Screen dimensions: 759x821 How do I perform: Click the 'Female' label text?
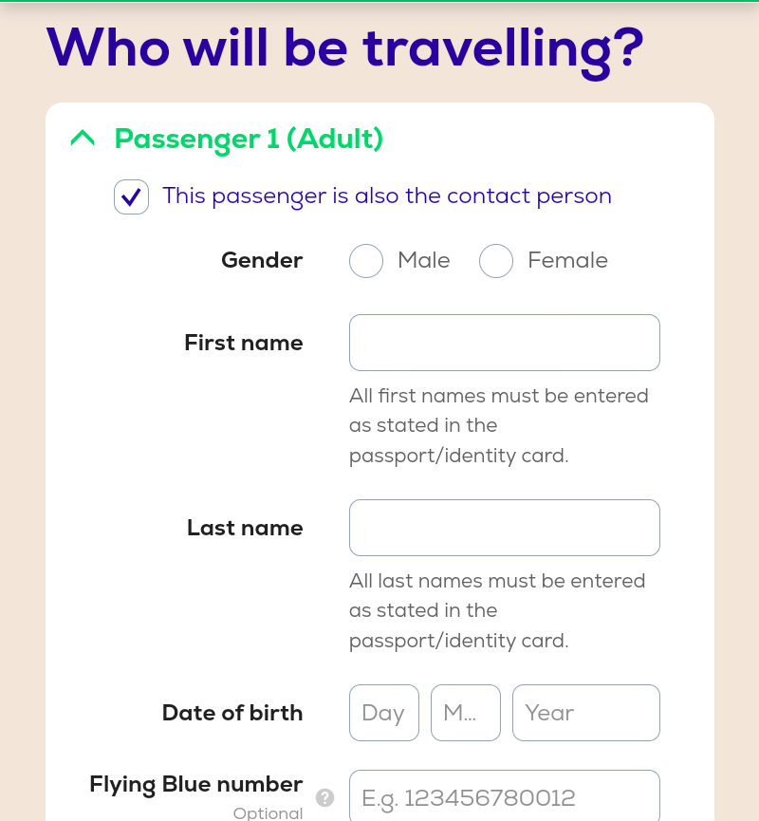[x=568, y=260]
